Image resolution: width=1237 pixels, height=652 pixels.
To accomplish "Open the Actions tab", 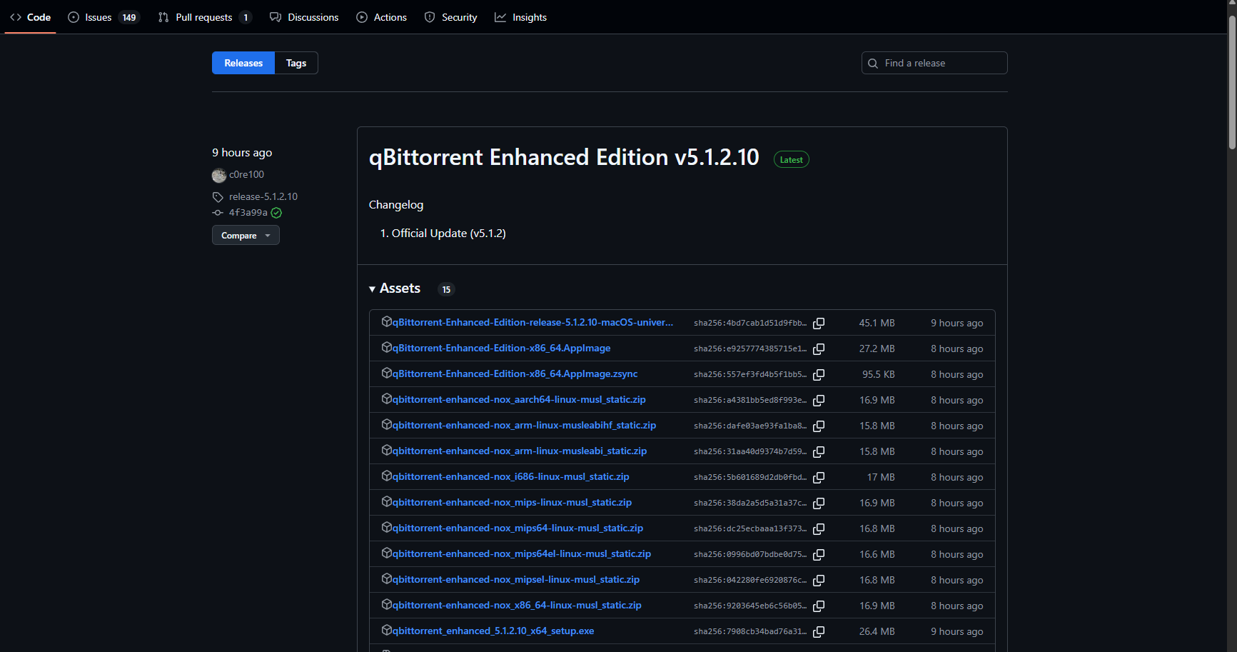I will (382, 17).
